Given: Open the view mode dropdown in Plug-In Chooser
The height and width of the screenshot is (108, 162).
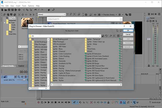Looking at the screenshot, I should pyautogui.click(x=121, y=36).
